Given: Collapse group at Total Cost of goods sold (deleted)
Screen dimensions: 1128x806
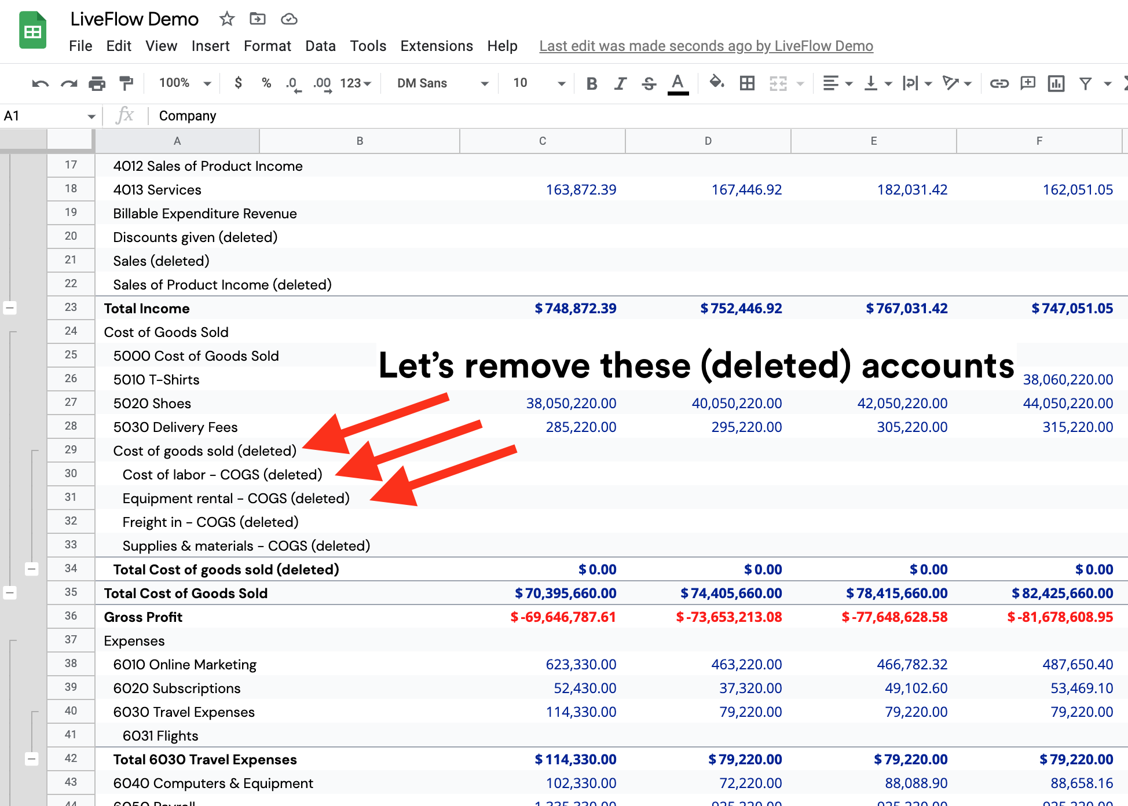Looking at the screenshot, I should click(x=32, y=569).
